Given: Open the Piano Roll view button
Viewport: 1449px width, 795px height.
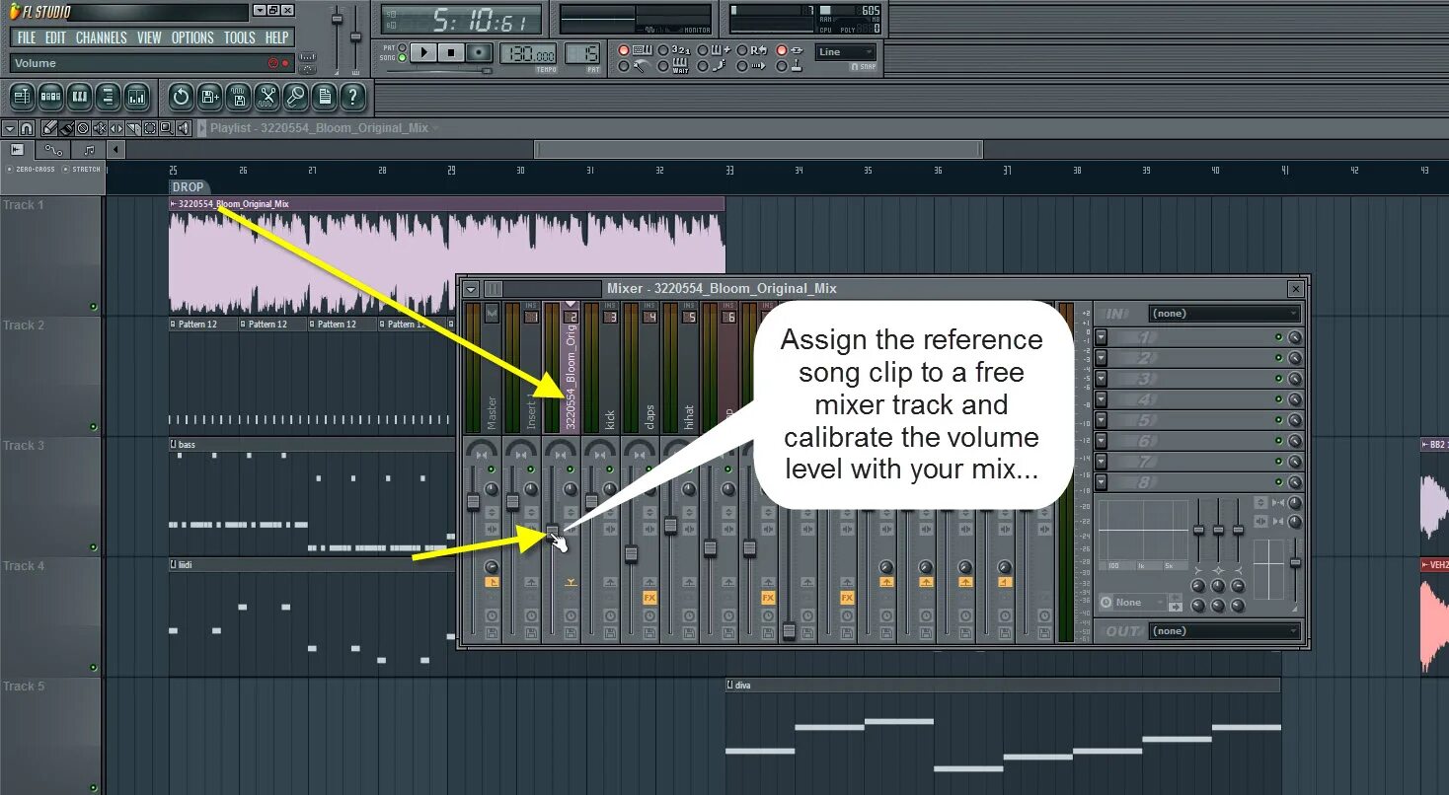Looking at the screenshot, I should point(79,97).
